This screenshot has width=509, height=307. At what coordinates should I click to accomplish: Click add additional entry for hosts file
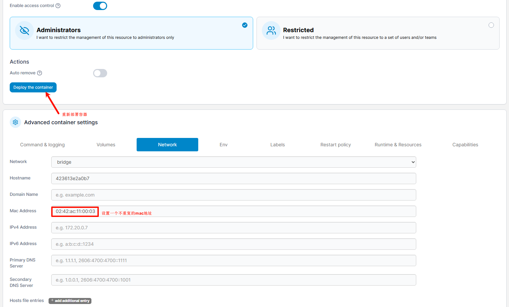(70, 301)
